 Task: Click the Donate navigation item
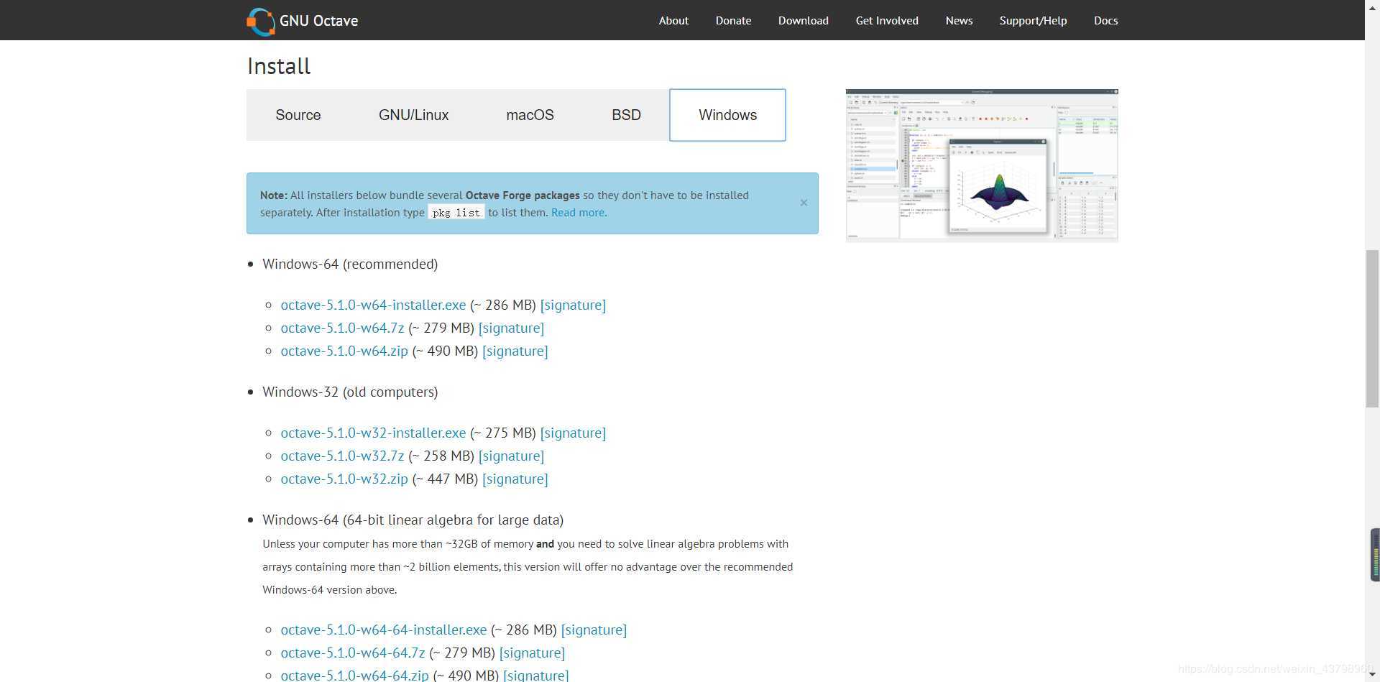click(x=733, y=20)
